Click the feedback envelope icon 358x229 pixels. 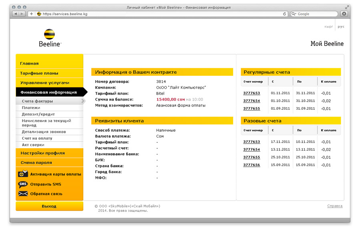click(x=23, y=194)
